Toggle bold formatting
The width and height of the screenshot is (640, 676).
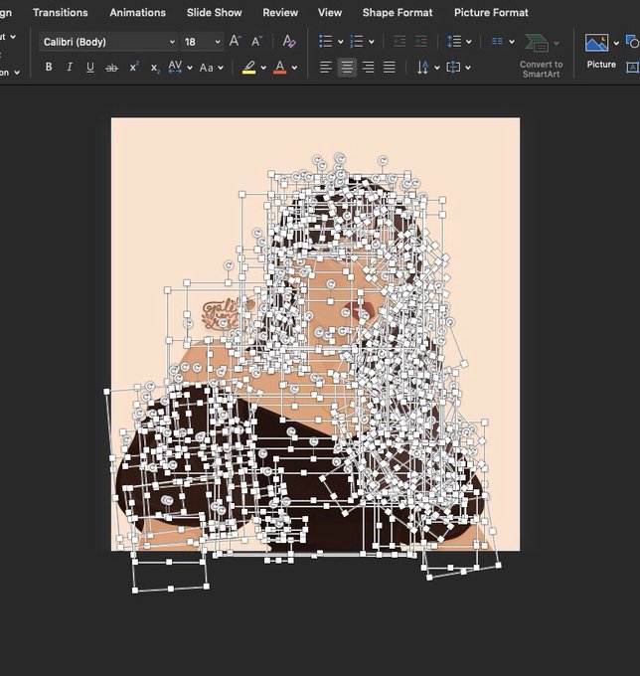(x=49, y=67)
